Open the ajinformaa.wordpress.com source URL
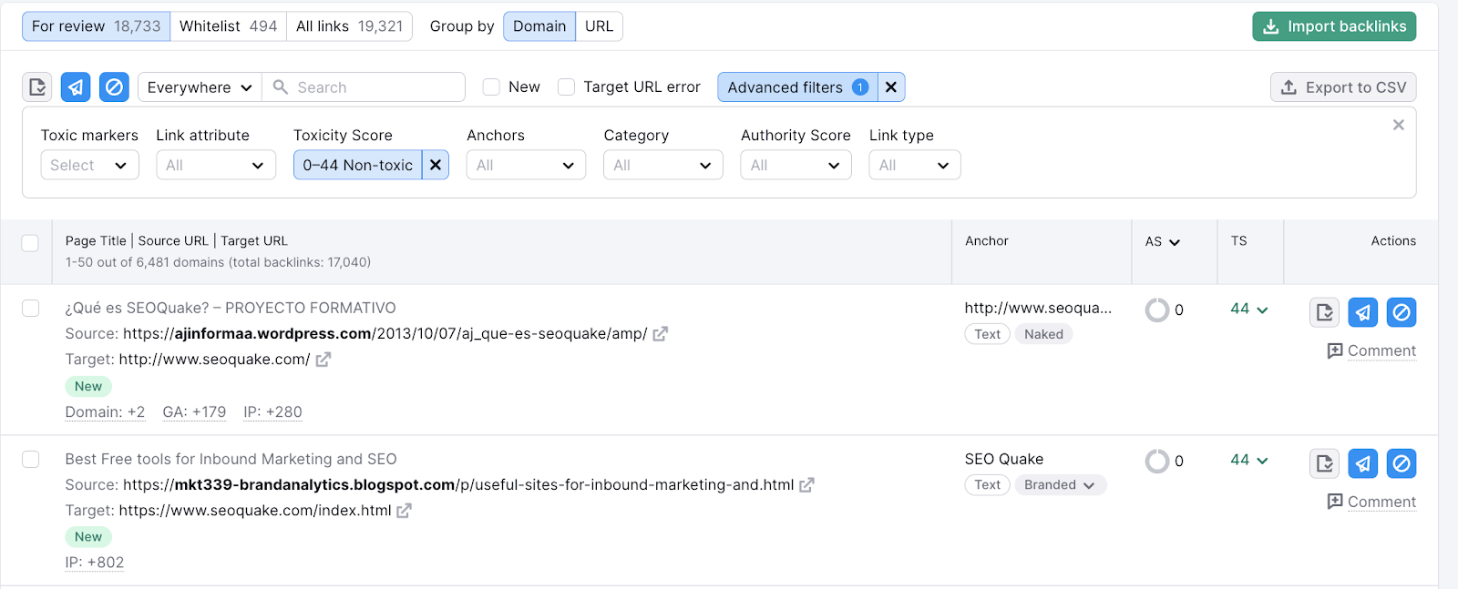1458x589 pixels. click(385, 334)
